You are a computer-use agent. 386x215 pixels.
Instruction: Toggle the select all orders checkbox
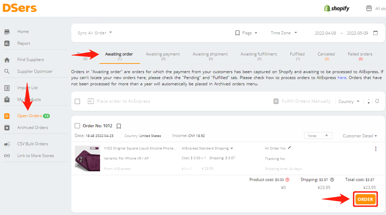point(77,101)
